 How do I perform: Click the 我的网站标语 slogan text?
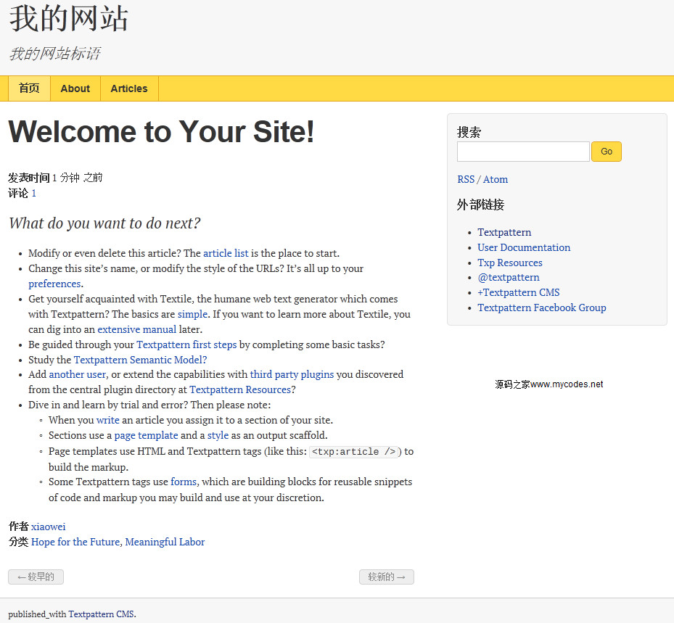tap(54, 54)
